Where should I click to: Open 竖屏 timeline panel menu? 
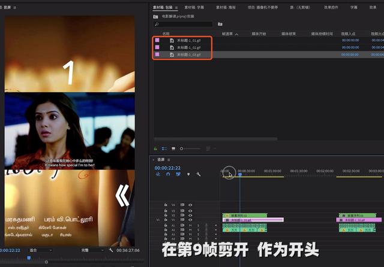169,160
